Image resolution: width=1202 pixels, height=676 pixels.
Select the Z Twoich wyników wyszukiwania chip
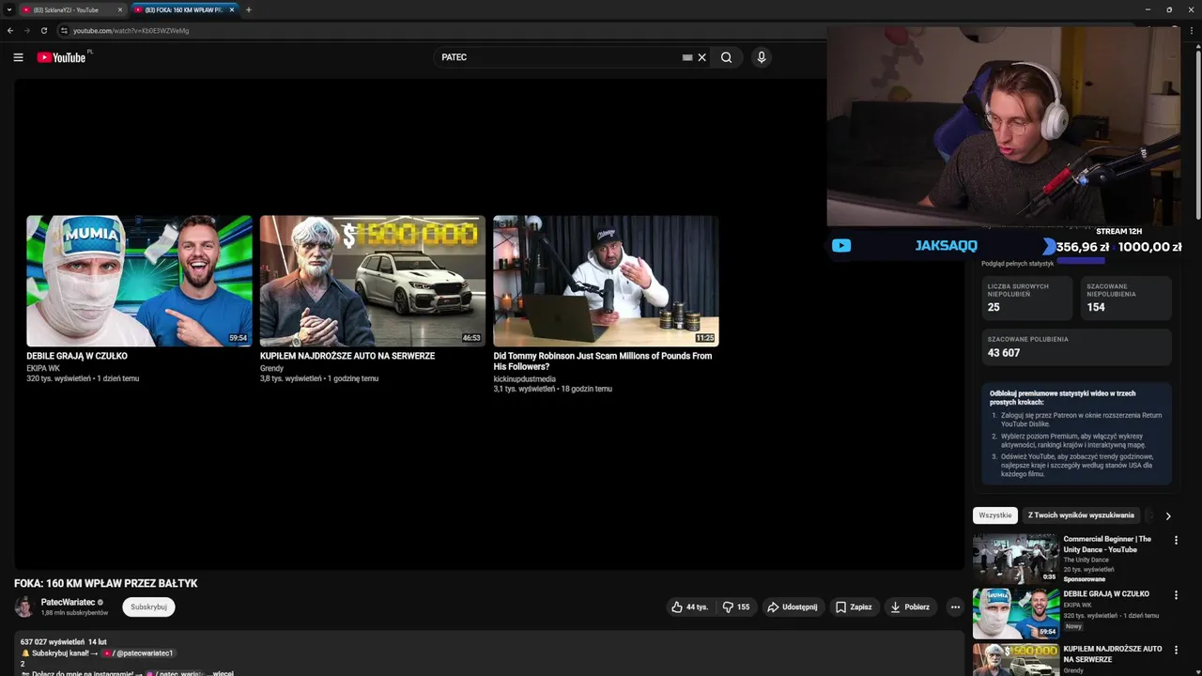[x=1081, y=515]
